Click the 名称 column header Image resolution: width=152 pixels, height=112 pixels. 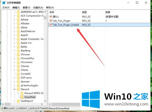coord(52,12)
